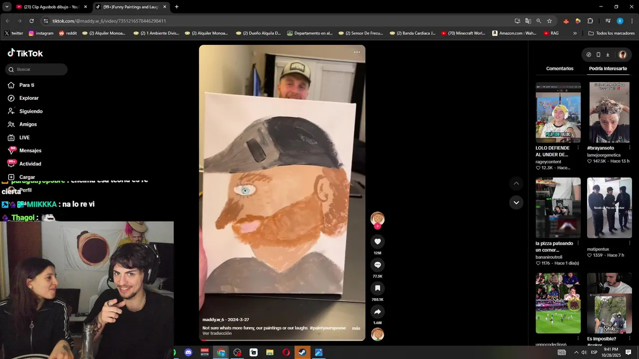The width and height of the screenshot is (639, 359).
Task: Go to the previous video with the up chevron
Action: [x=516, y=183]
